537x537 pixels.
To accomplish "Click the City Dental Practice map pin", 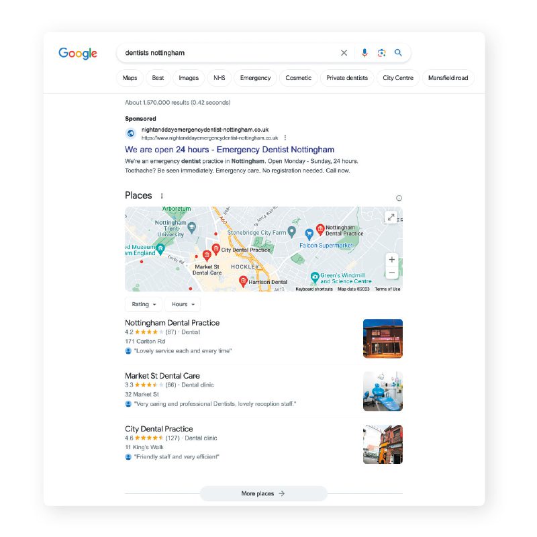I will 215,249.
